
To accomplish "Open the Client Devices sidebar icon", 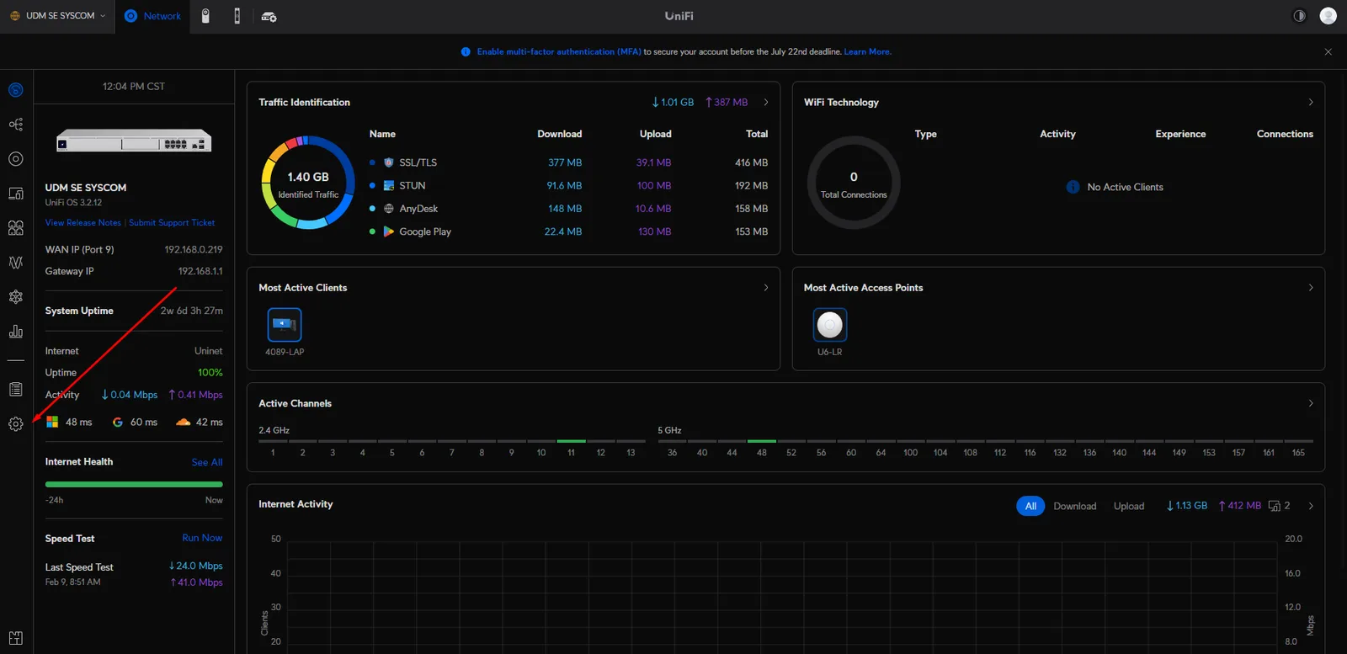I will (16, 194).
